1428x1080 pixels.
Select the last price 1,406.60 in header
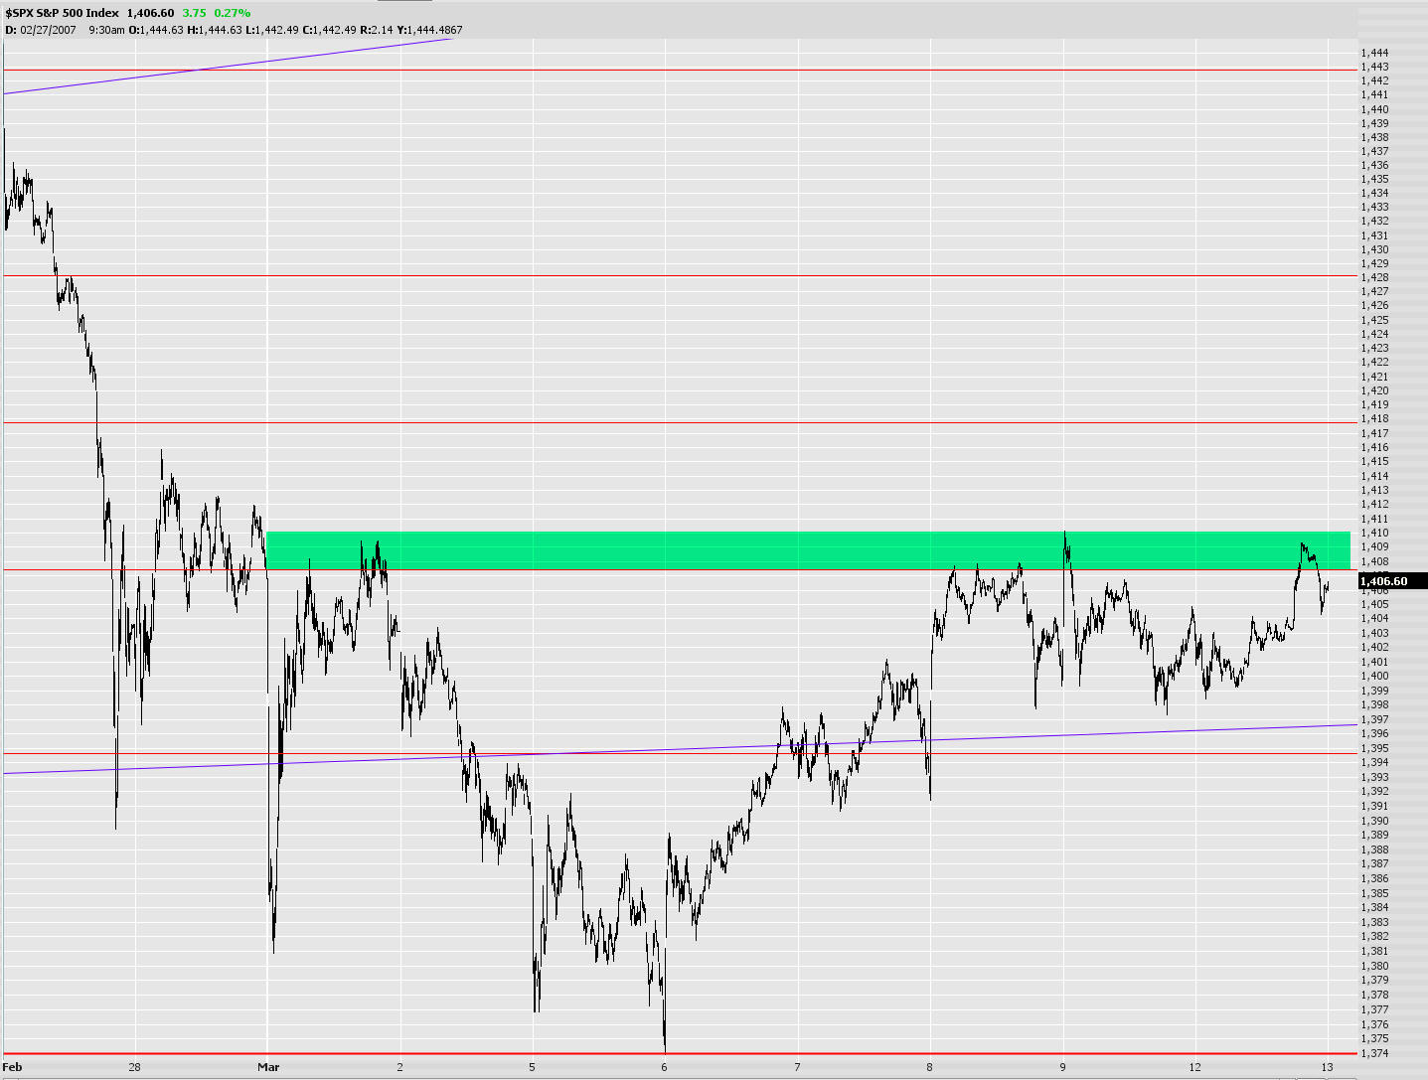151,13
